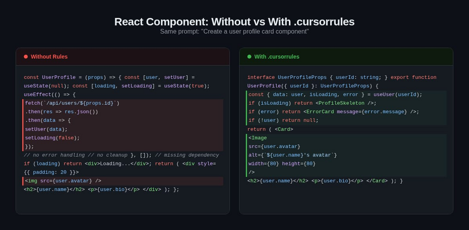Click the 'return ( <Card>' line
This screenshot has height=230, width=469.
(270, 129)
